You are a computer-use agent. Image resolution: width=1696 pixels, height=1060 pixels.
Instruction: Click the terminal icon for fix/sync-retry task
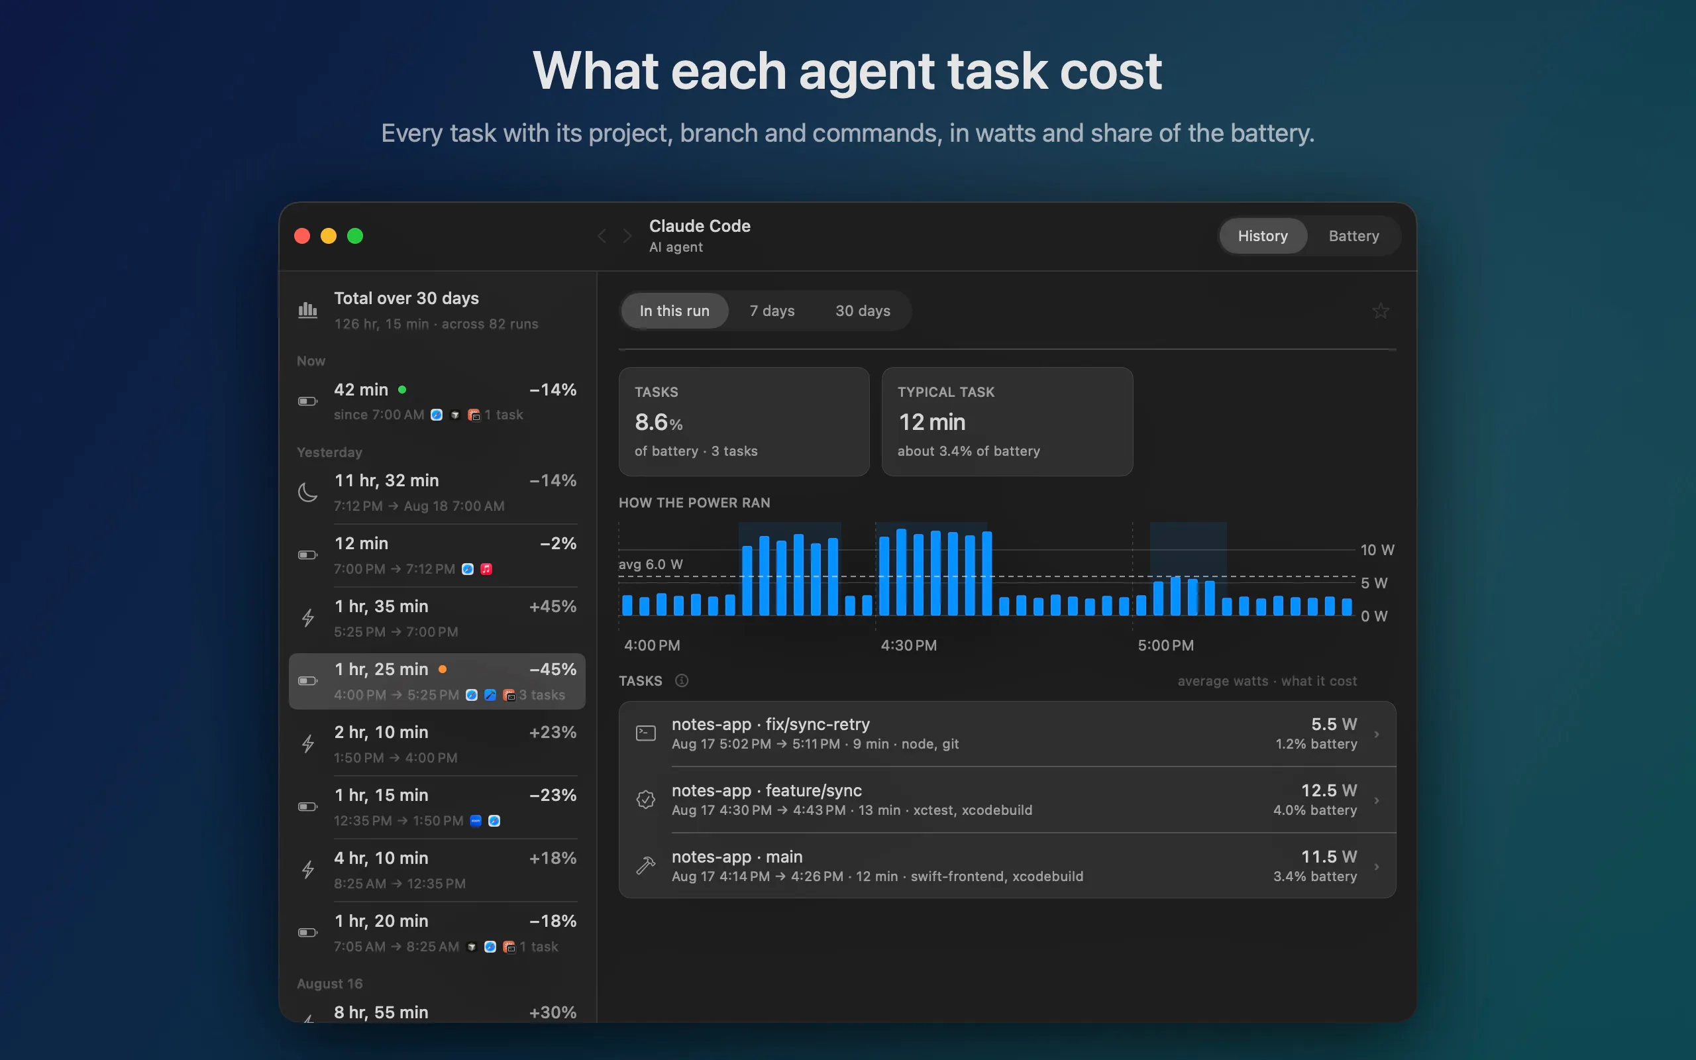pyautogui.click(x=645, y=733)
